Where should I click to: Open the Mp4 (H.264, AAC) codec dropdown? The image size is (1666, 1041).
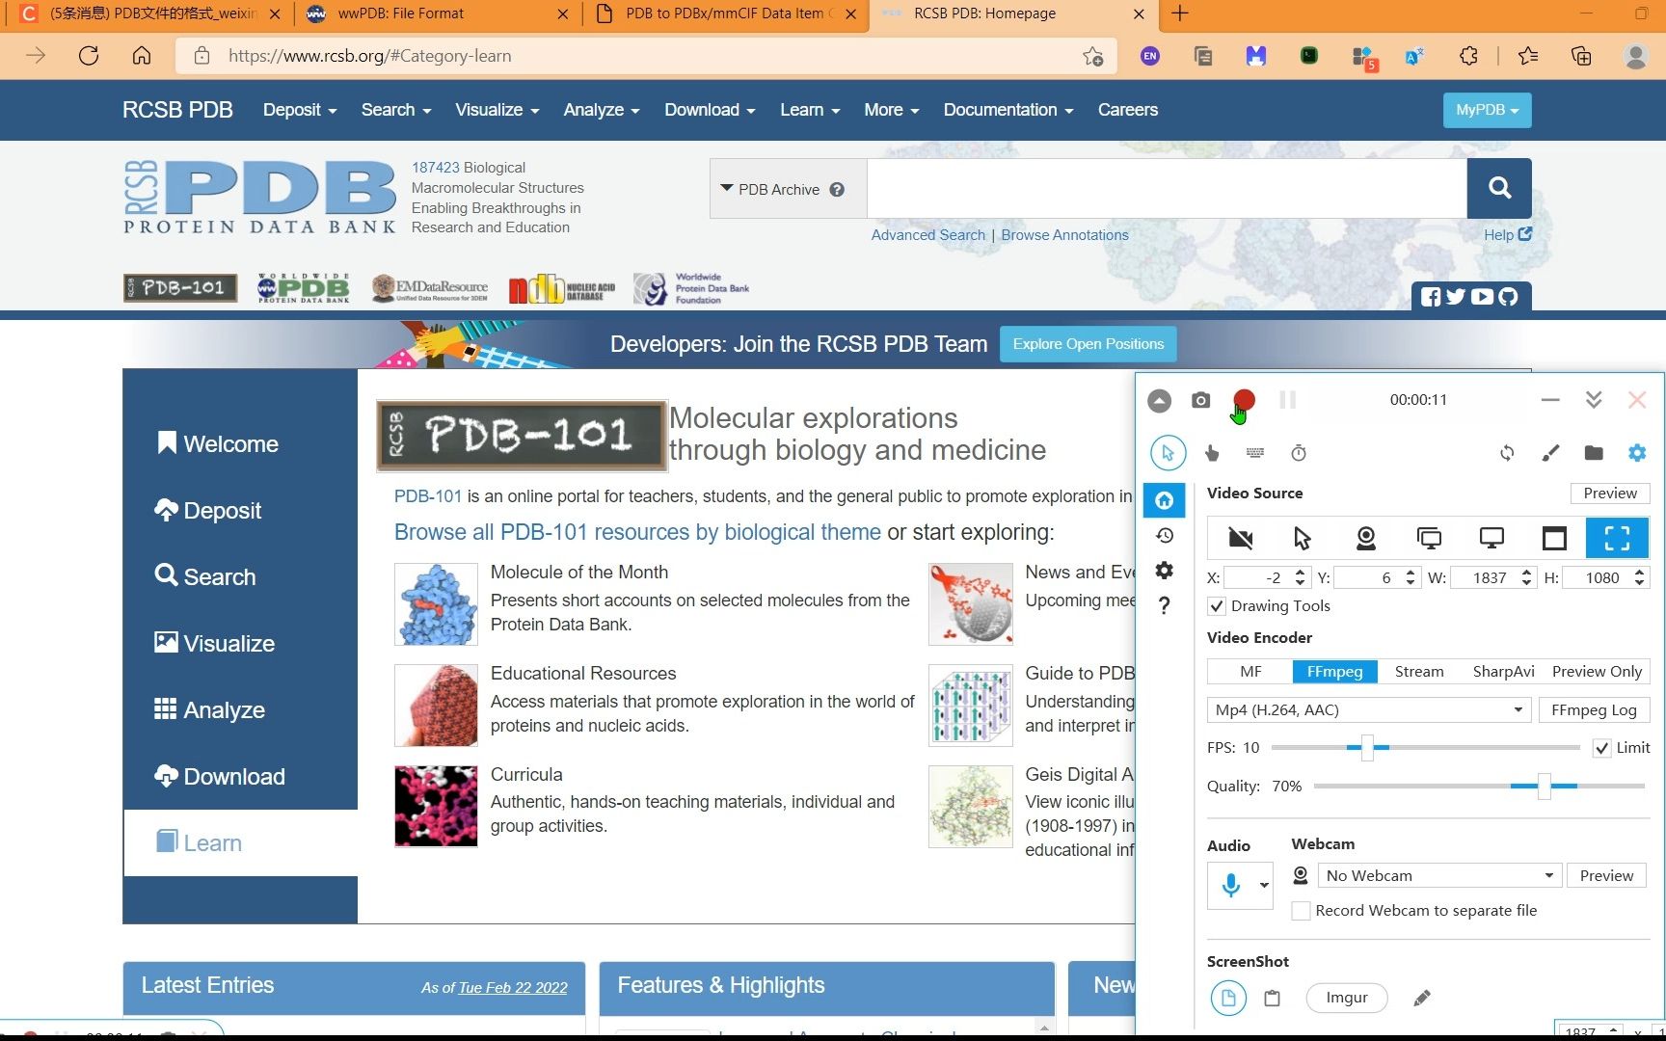[x=1369, y=710]
